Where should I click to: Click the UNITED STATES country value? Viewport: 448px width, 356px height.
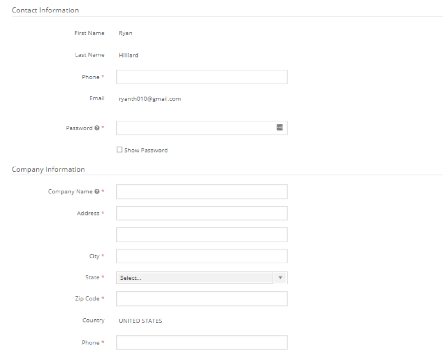click(140, 321)
